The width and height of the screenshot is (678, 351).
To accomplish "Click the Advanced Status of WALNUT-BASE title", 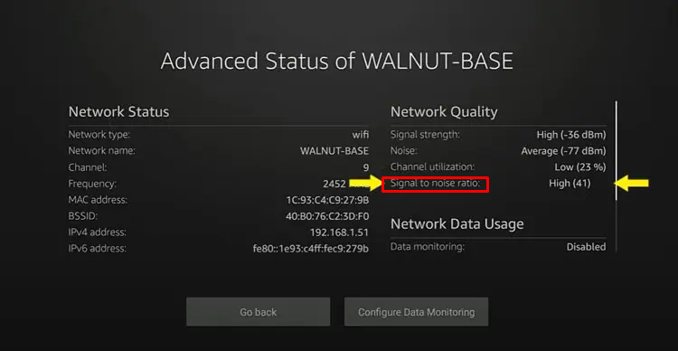I will [337, 61].
